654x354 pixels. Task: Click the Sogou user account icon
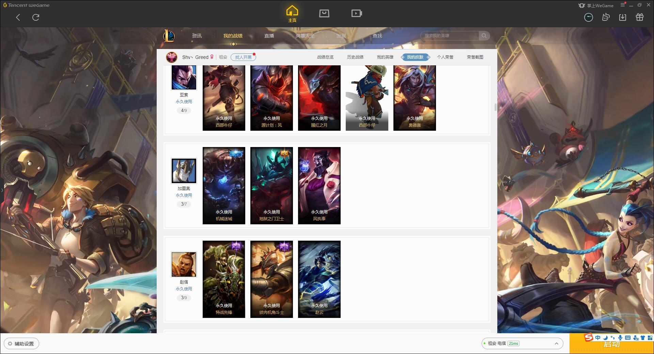[x=636, y=338]
